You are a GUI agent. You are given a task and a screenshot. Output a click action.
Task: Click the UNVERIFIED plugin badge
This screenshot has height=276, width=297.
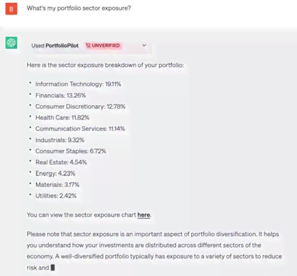[x=103, y=45]
